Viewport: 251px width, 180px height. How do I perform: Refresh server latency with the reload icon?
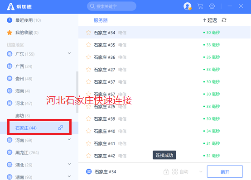pyautogui.click(x=224, y=20)
